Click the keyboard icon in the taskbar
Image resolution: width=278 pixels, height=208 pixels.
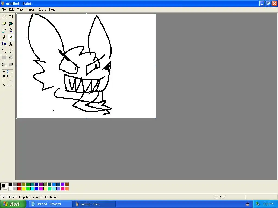[x=248, y=204]
